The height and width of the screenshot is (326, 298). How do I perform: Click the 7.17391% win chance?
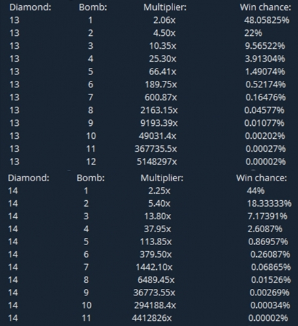tap(267, 216)
